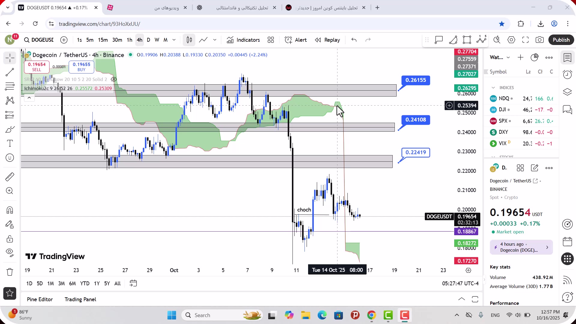
Task: Open the chats panel
Action: (567, 109)
